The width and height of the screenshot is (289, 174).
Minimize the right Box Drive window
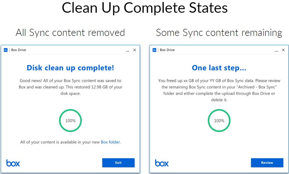276,50
